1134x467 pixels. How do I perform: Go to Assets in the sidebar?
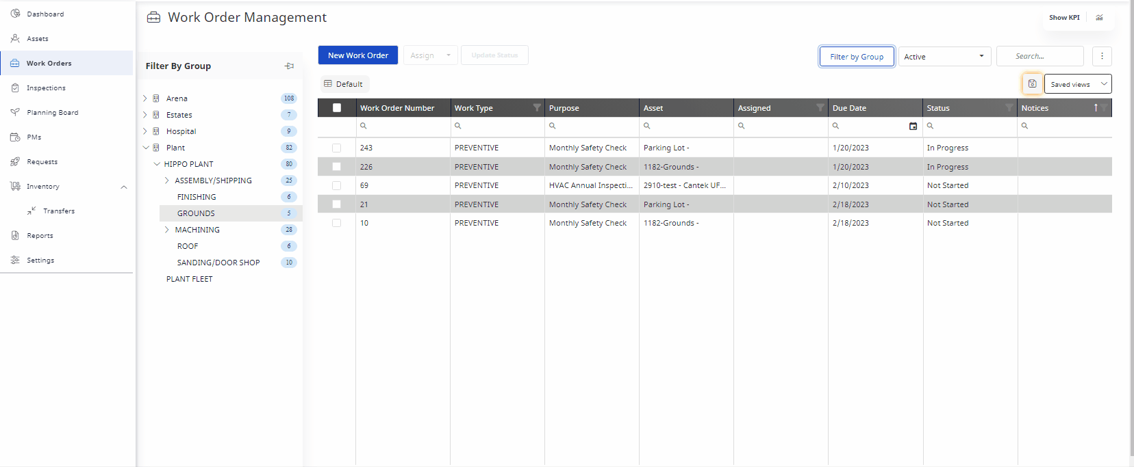tap(38, 38)
